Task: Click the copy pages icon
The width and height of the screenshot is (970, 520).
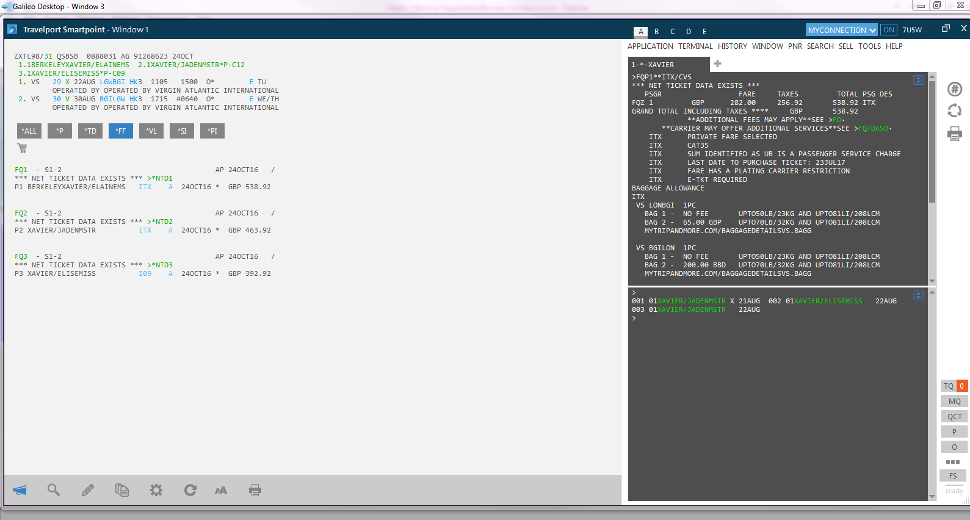Action: point(122,490)
